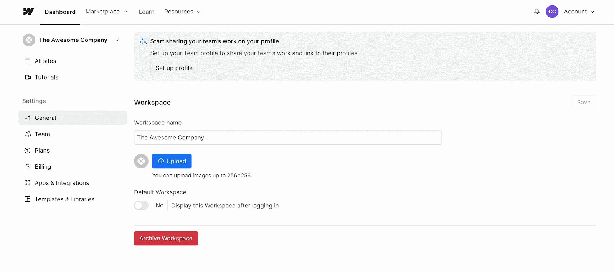The image size is (614, 272).
Task: Click the Billing dollar icon
Action: coord(27,166)
